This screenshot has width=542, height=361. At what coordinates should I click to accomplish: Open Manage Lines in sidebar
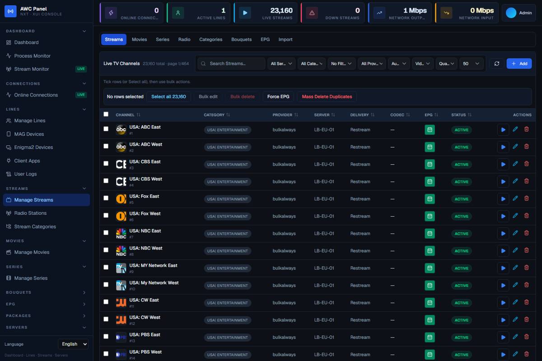(x=47, y=120)
